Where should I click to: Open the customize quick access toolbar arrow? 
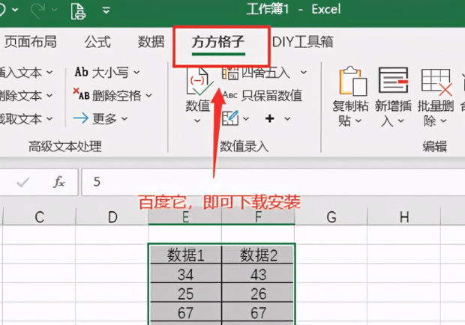pos(106,10)
